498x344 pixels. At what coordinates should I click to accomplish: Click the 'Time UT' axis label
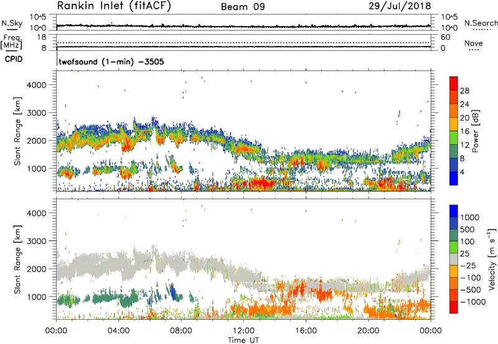tap(243, 340)
